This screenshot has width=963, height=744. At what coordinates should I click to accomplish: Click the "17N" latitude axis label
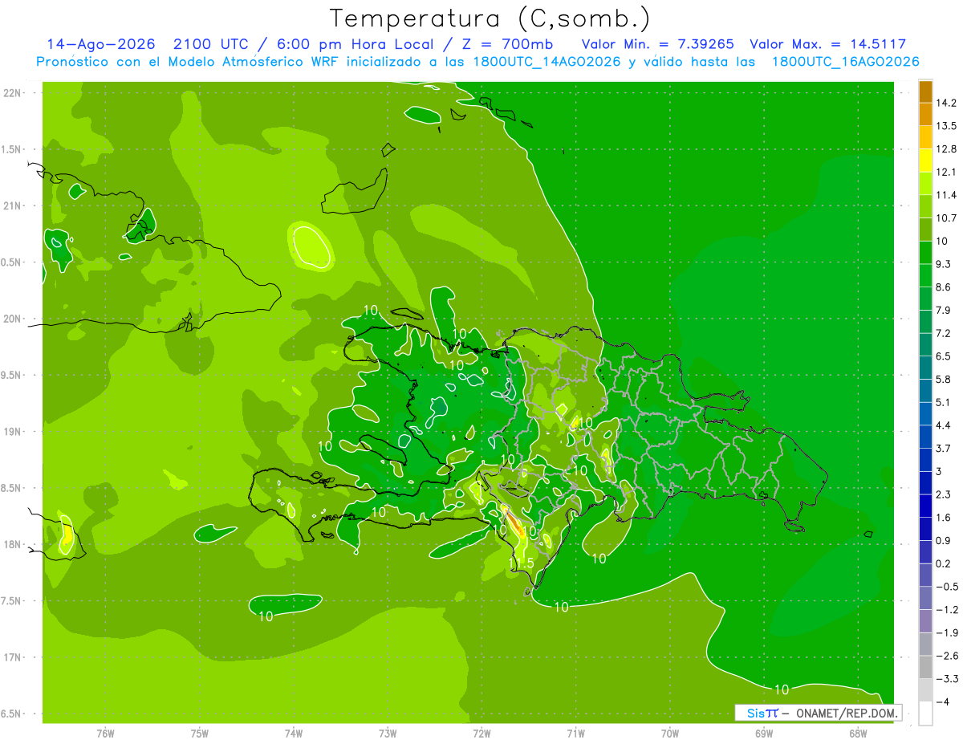(12, 658)
